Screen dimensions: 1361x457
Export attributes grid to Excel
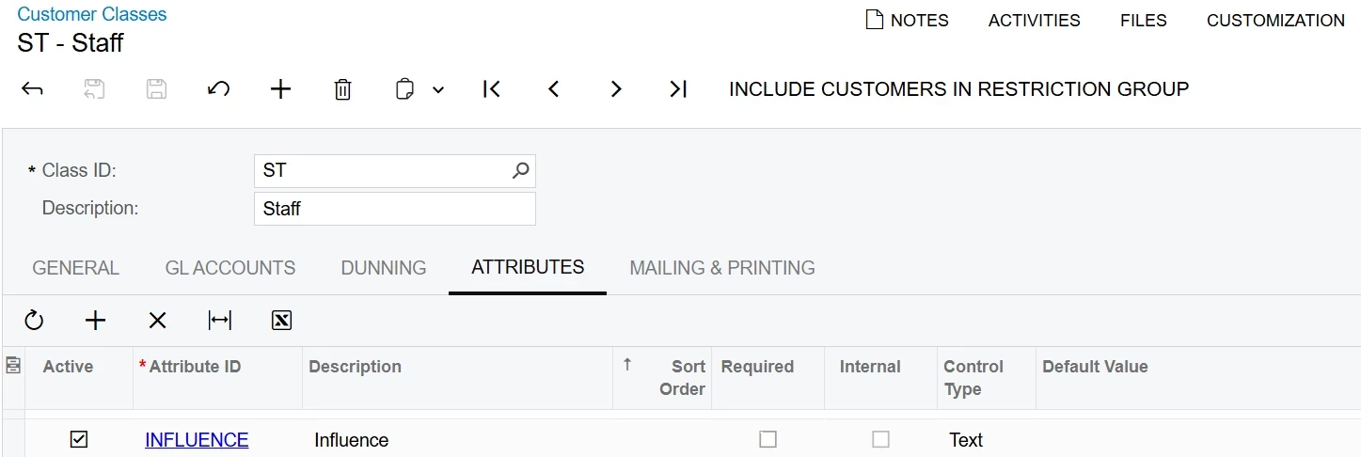(281, 321)
